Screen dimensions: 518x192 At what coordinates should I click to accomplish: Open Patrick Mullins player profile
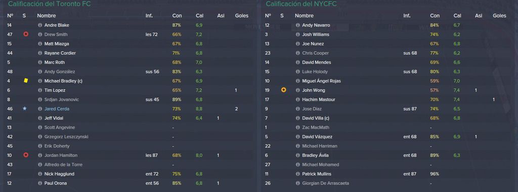317,174
